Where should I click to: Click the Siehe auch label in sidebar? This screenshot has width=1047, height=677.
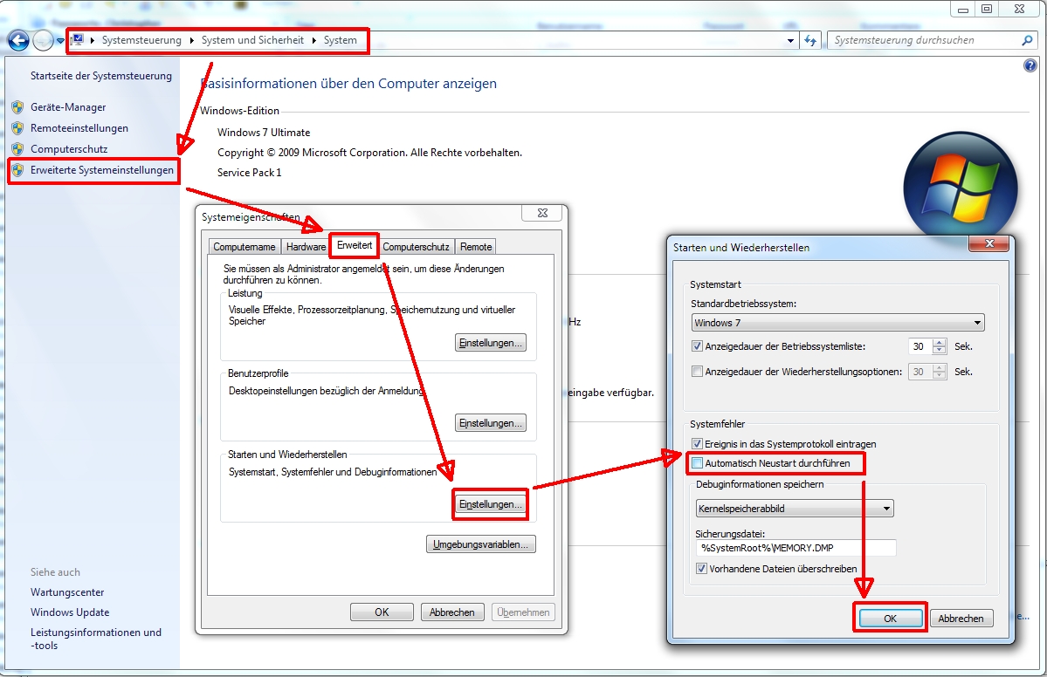click(55, 572)
